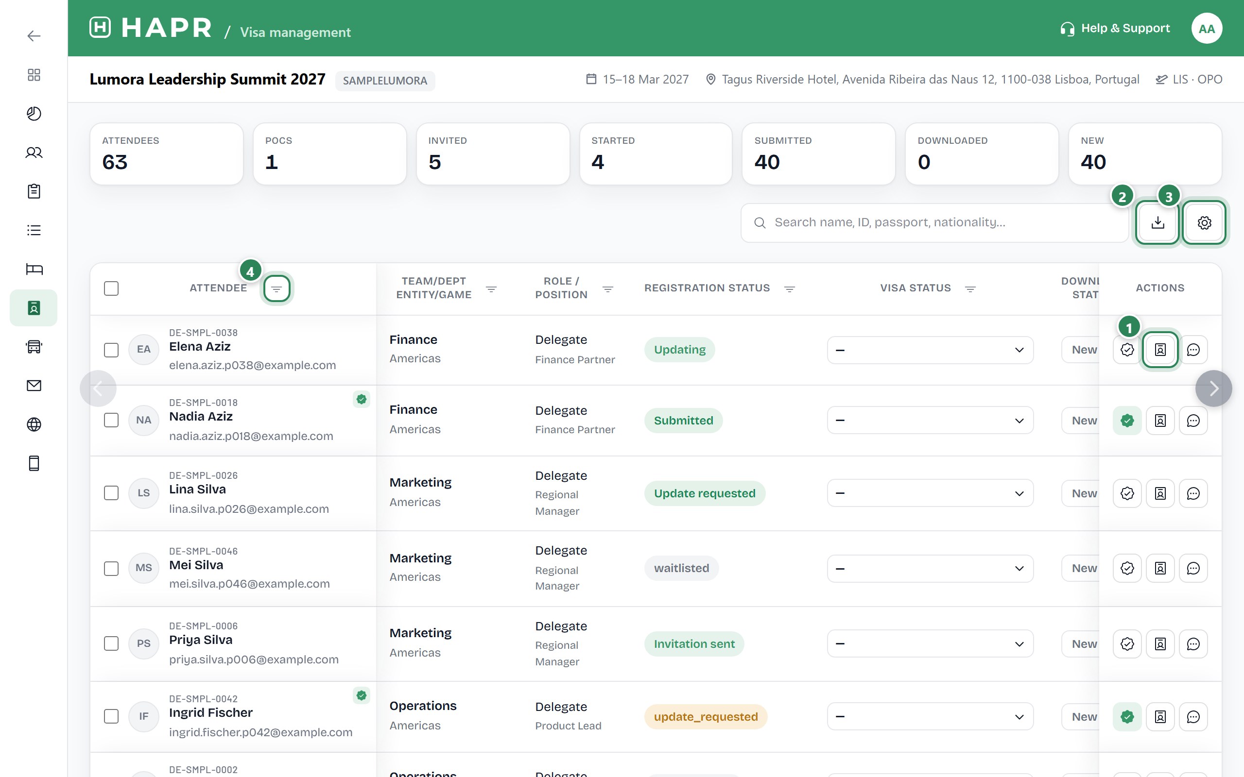The width and height of the screenshot is (1244, 777).
Task: Open message icon for Mei Silva
Action: pyautogui.click(x=1193, y=568)
